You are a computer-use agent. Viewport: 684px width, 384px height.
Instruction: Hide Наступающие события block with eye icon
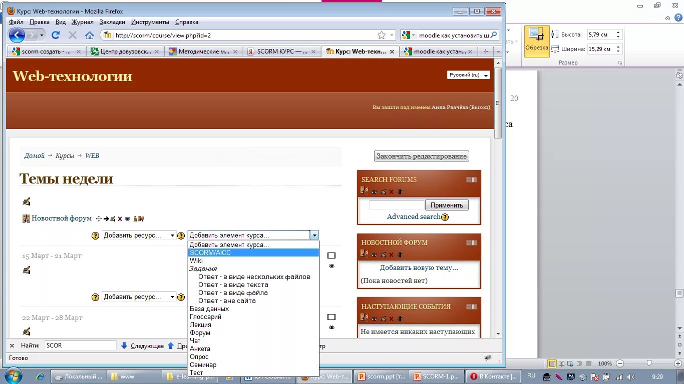374,318
